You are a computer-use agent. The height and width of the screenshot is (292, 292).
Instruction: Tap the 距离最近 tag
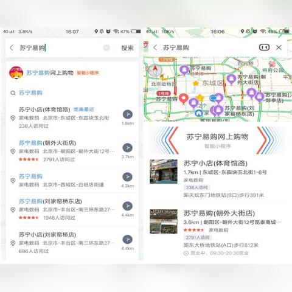pyautogui.click(x=84, y=109)
